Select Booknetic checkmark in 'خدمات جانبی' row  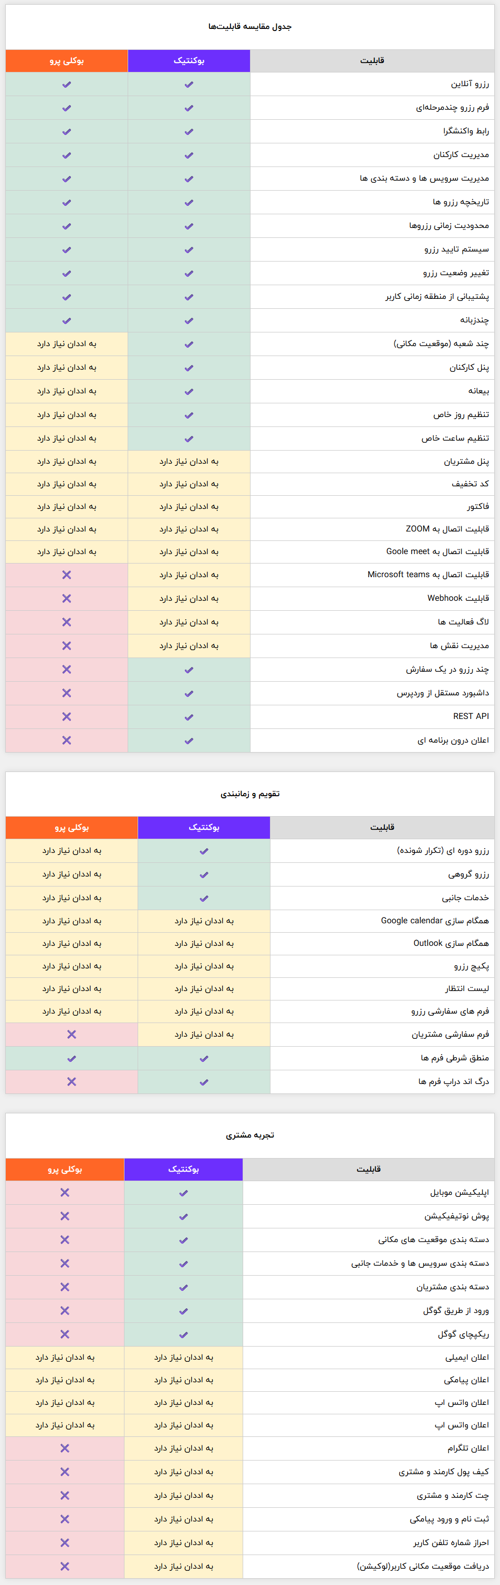(x=204, y=899)
